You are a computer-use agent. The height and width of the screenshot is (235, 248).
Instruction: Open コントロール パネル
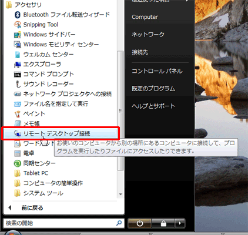[157, 71]
